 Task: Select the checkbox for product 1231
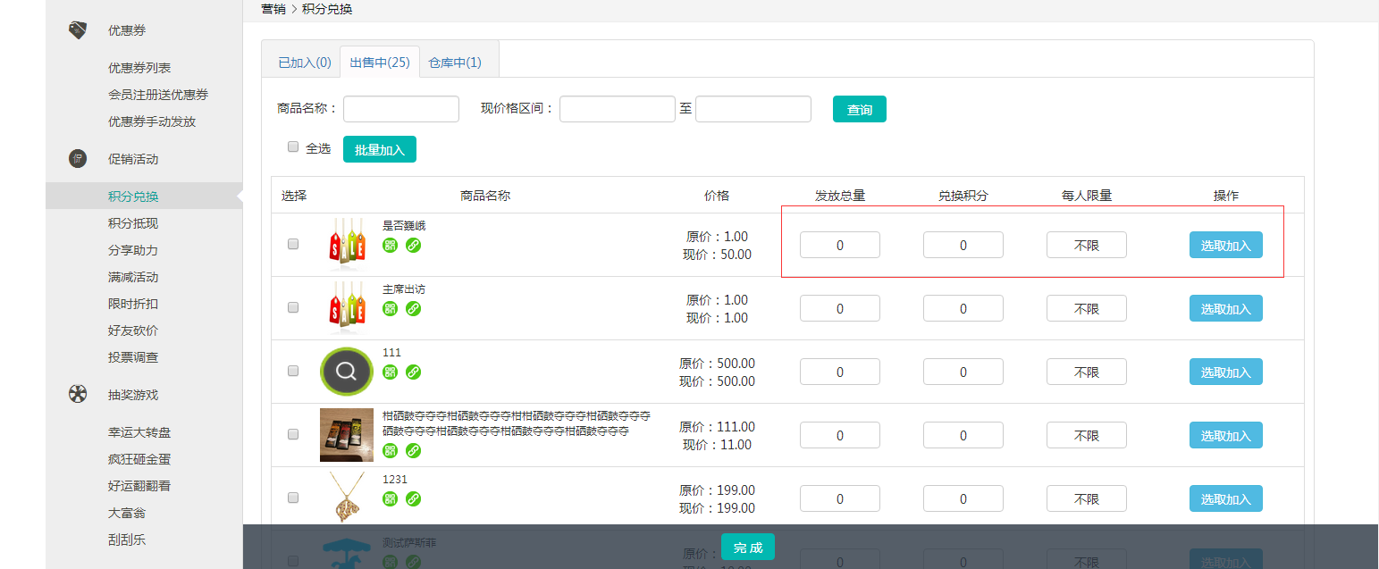click(293, 498)
